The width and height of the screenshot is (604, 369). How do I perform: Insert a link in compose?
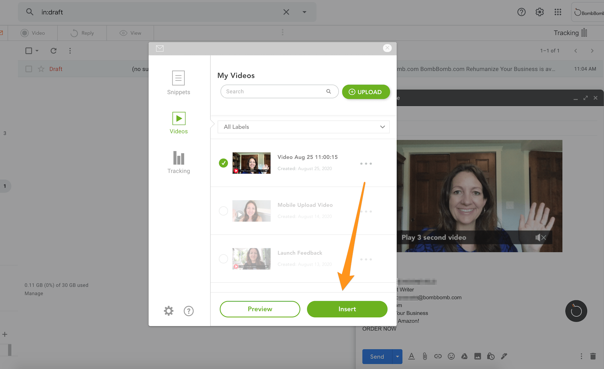(x=438, y=356)
